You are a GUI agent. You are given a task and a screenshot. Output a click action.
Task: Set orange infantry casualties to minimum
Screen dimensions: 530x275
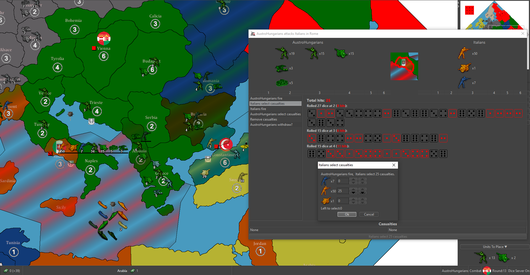(362, 193)
